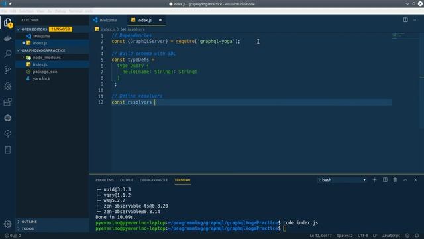Viewport: 424px width, 239px height.
Task: Open notifications bell in status bar
Action: click(x=417, y=236)
